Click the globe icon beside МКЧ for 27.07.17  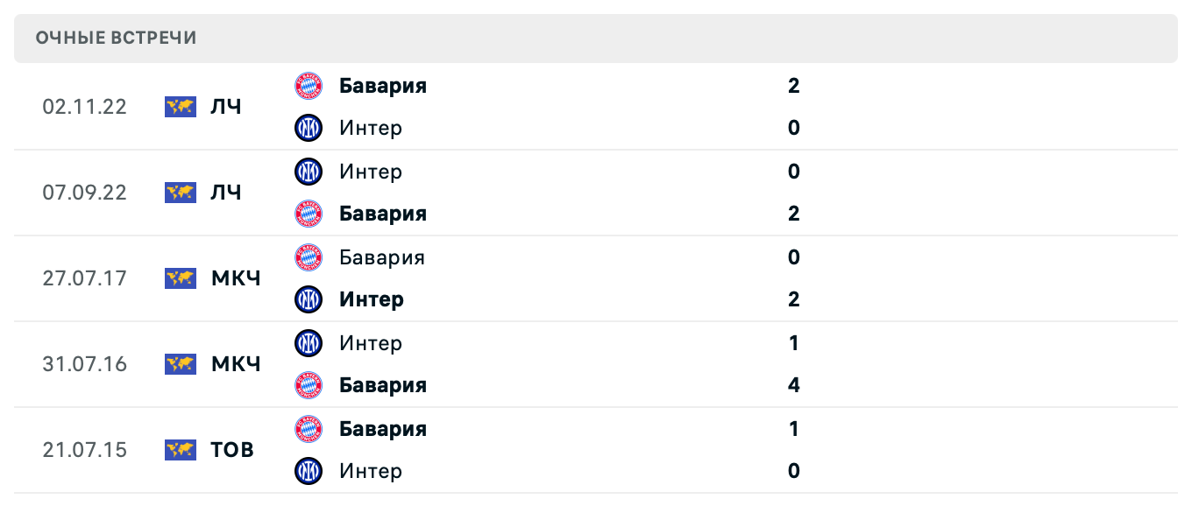[x=180, y=278]
